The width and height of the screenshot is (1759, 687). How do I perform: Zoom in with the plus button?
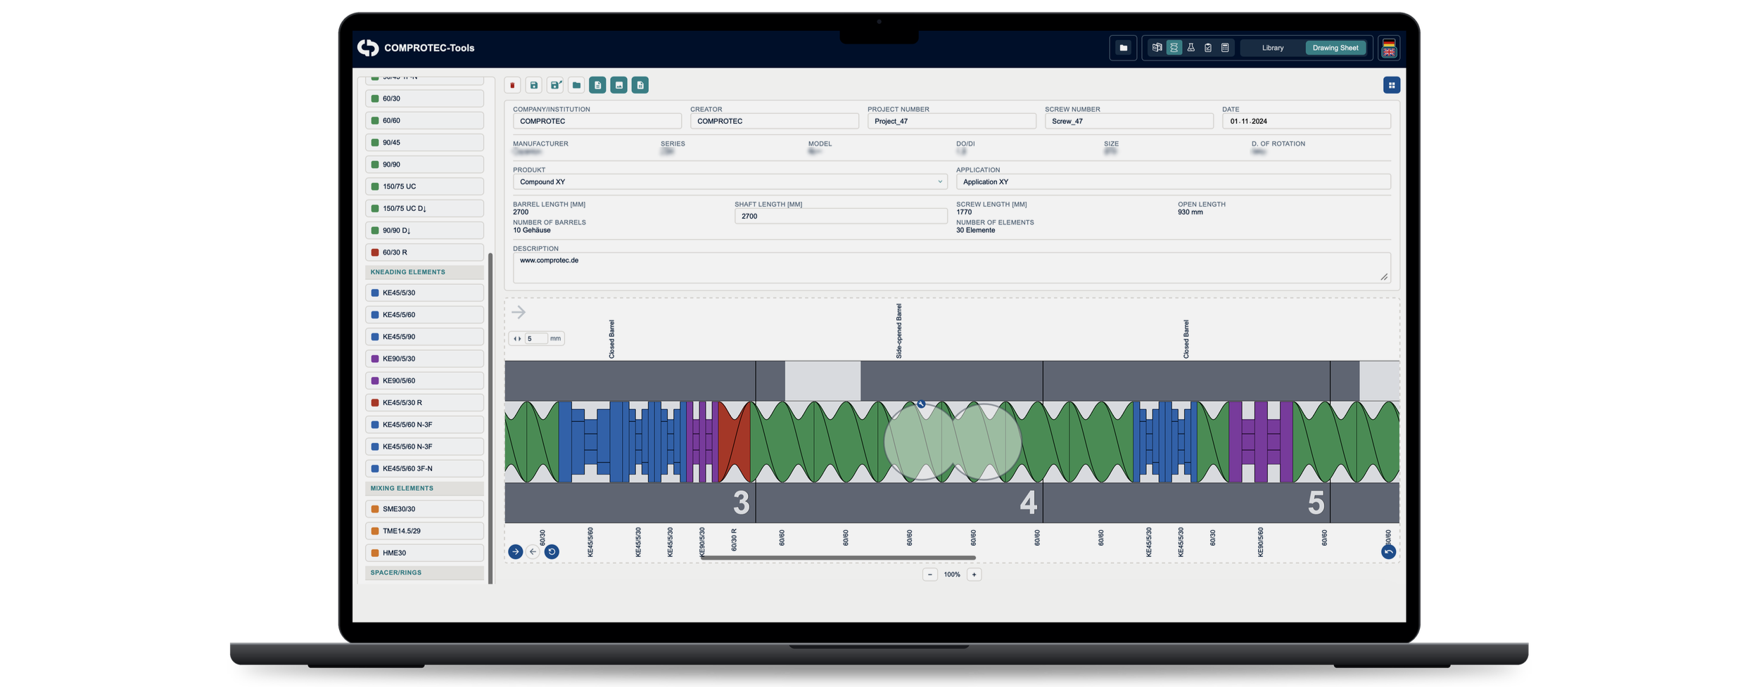tap(974, 574)
